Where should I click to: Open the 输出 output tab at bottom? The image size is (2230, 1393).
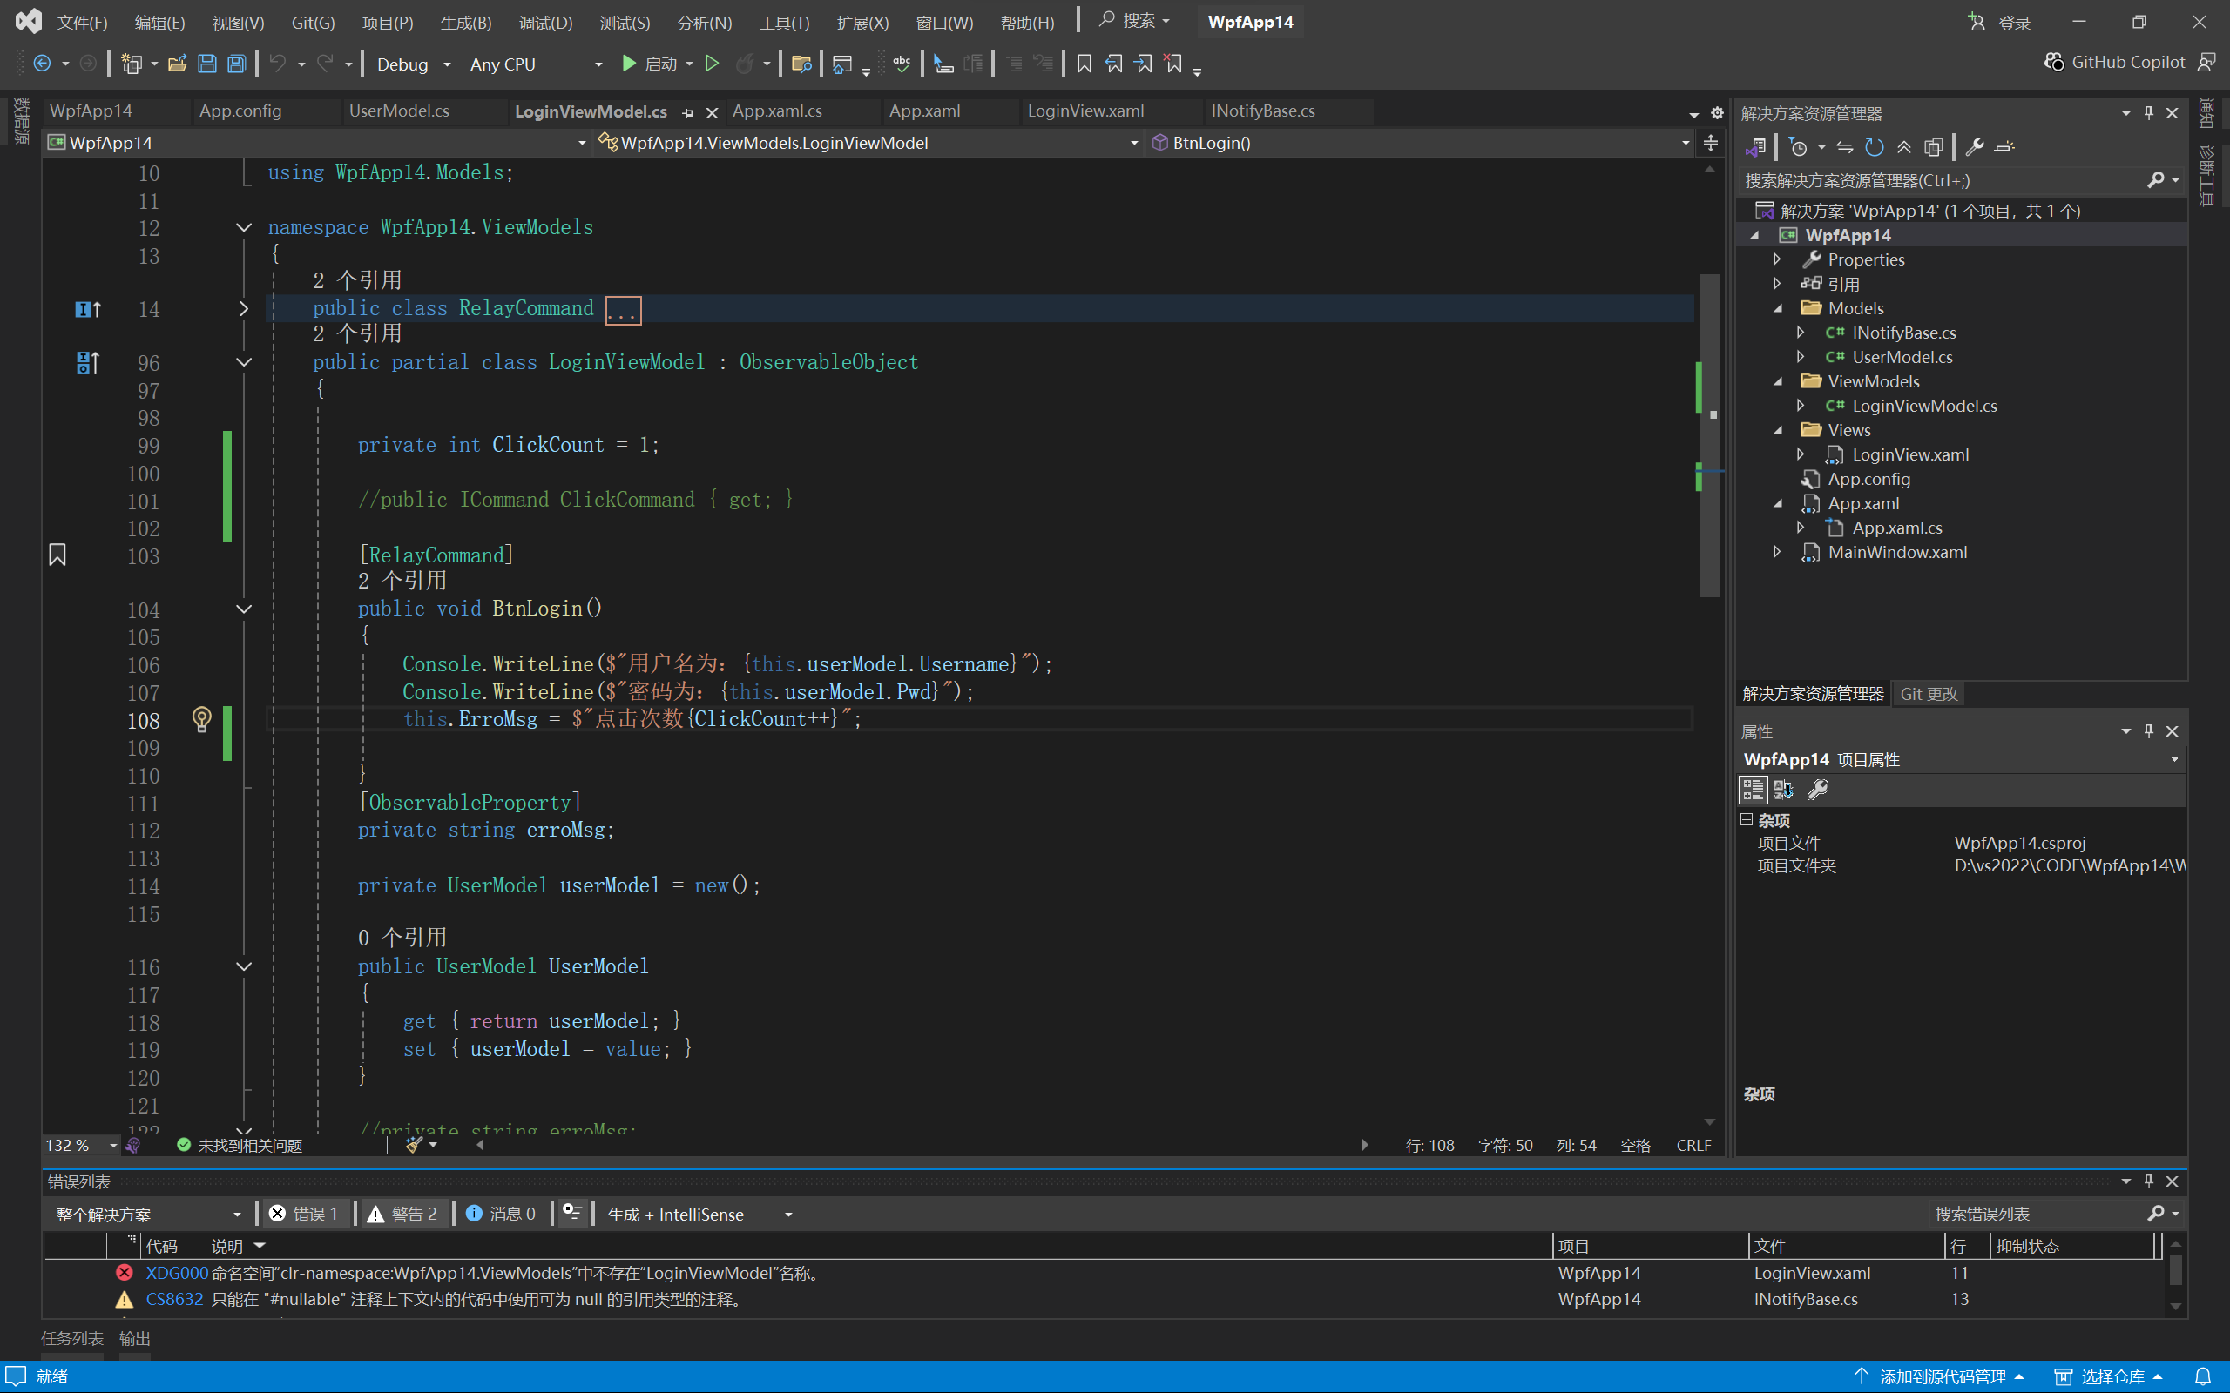point(134,1339)
